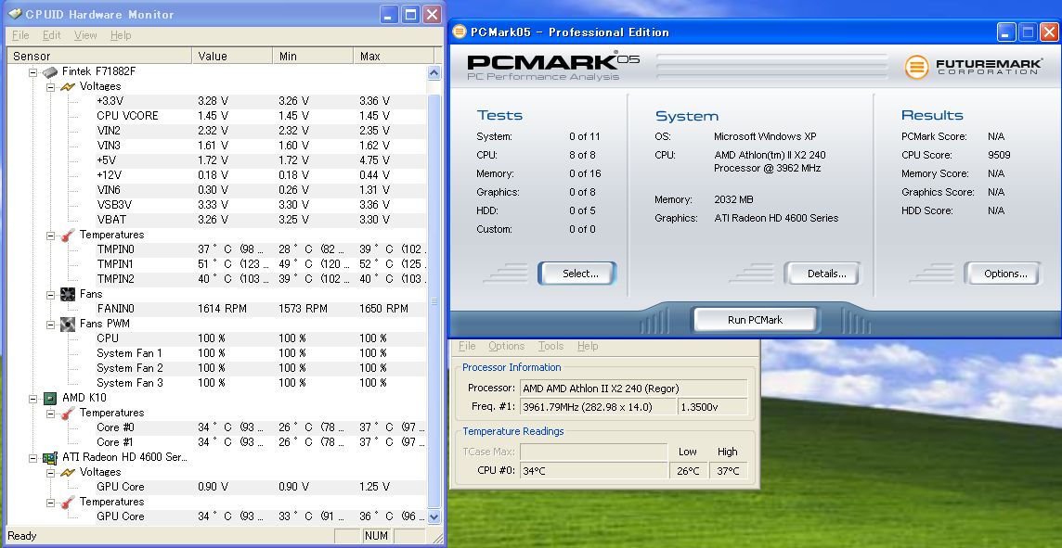Click the Sensor column header
The height and width of the screenshot is (548, 1062).
click(x=99, y=57)
